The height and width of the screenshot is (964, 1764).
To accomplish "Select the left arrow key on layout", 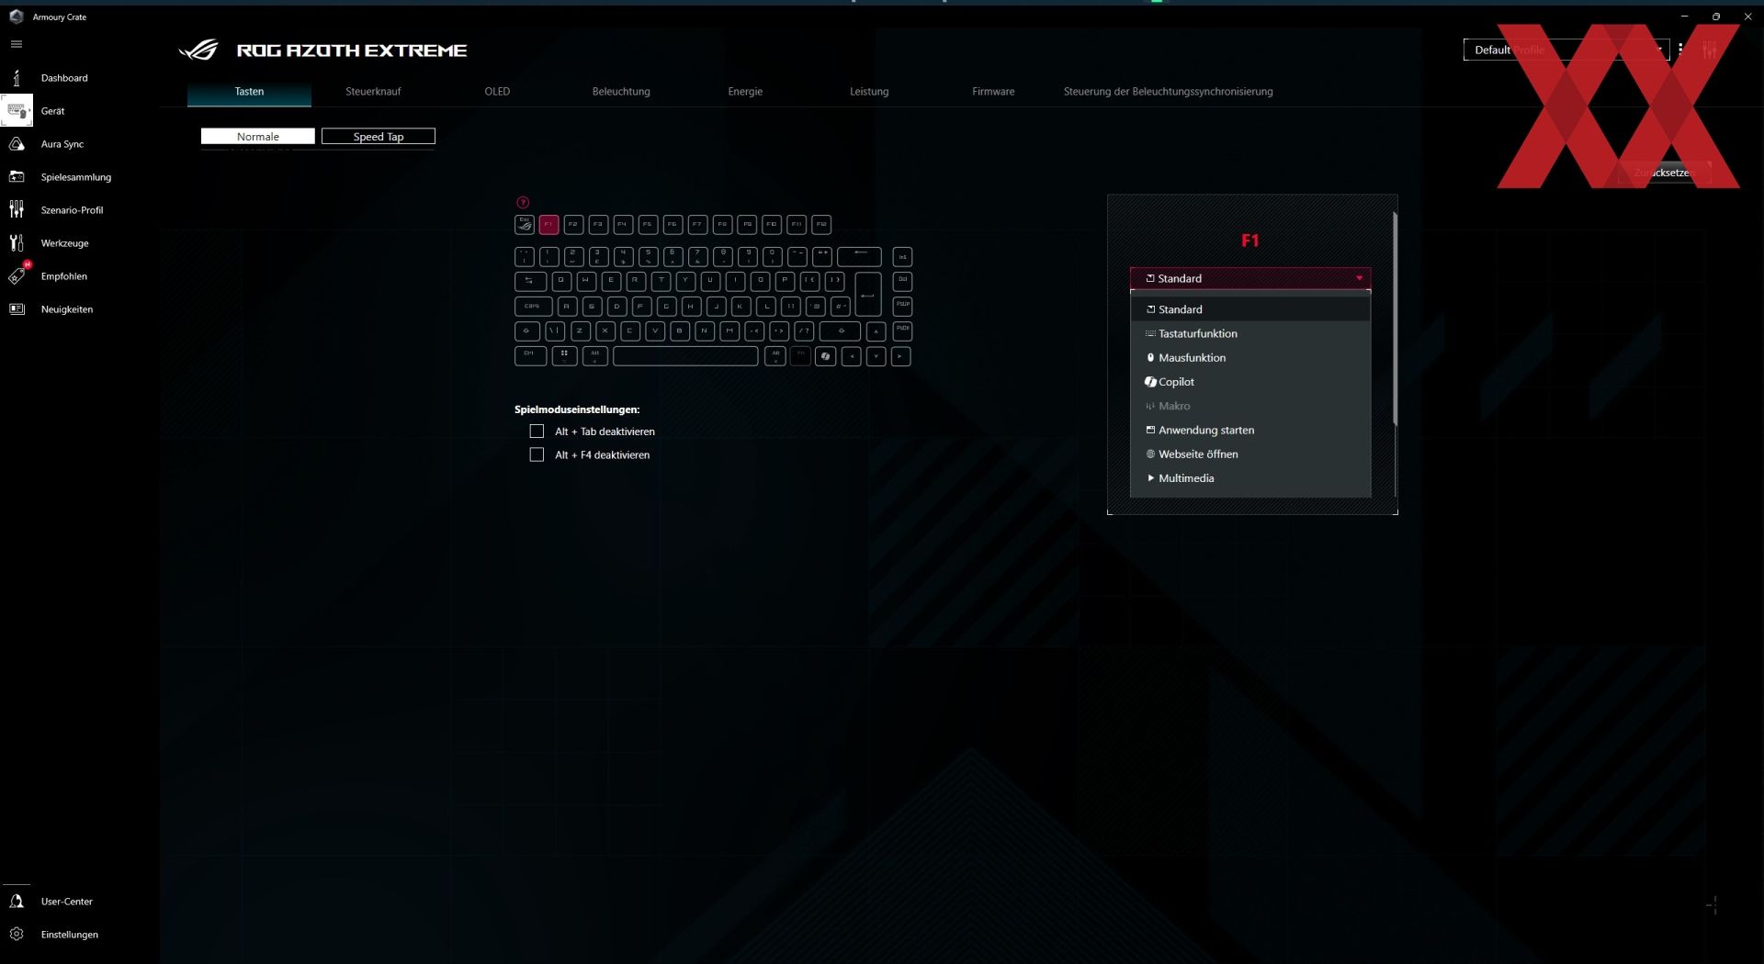I will [x=852, y=356].
